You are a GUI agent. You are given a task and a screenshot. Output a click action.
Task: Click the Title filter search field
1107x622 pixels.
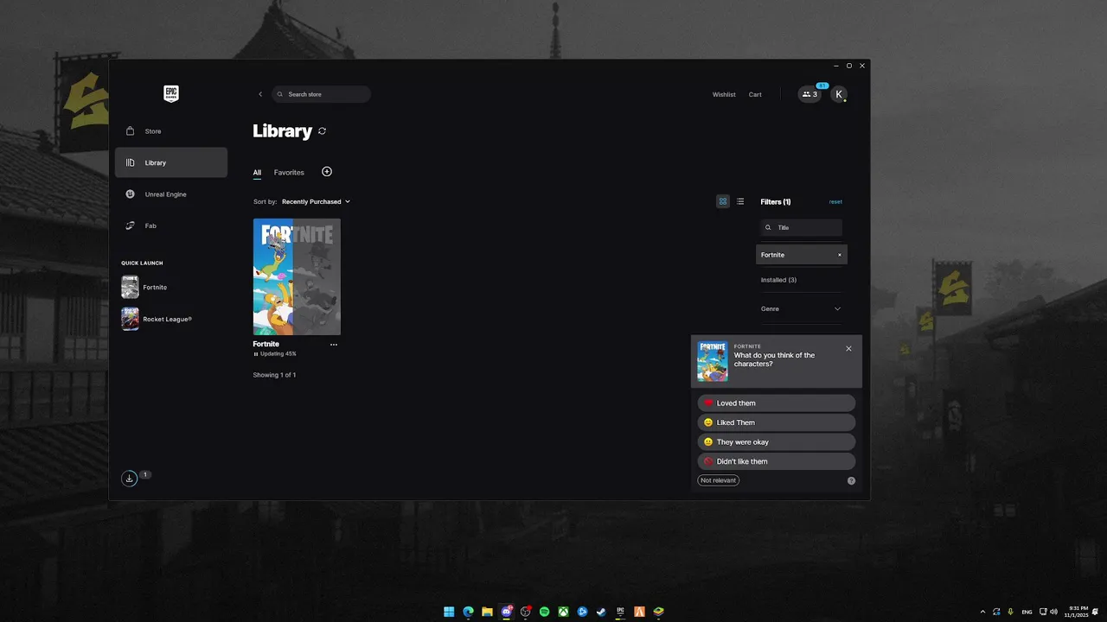point(801,227)
